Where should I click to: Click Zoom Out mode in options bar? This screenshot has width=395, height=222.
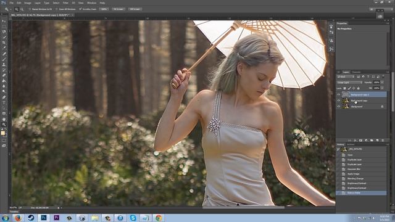pyautogui.click(x=22, y=9)
